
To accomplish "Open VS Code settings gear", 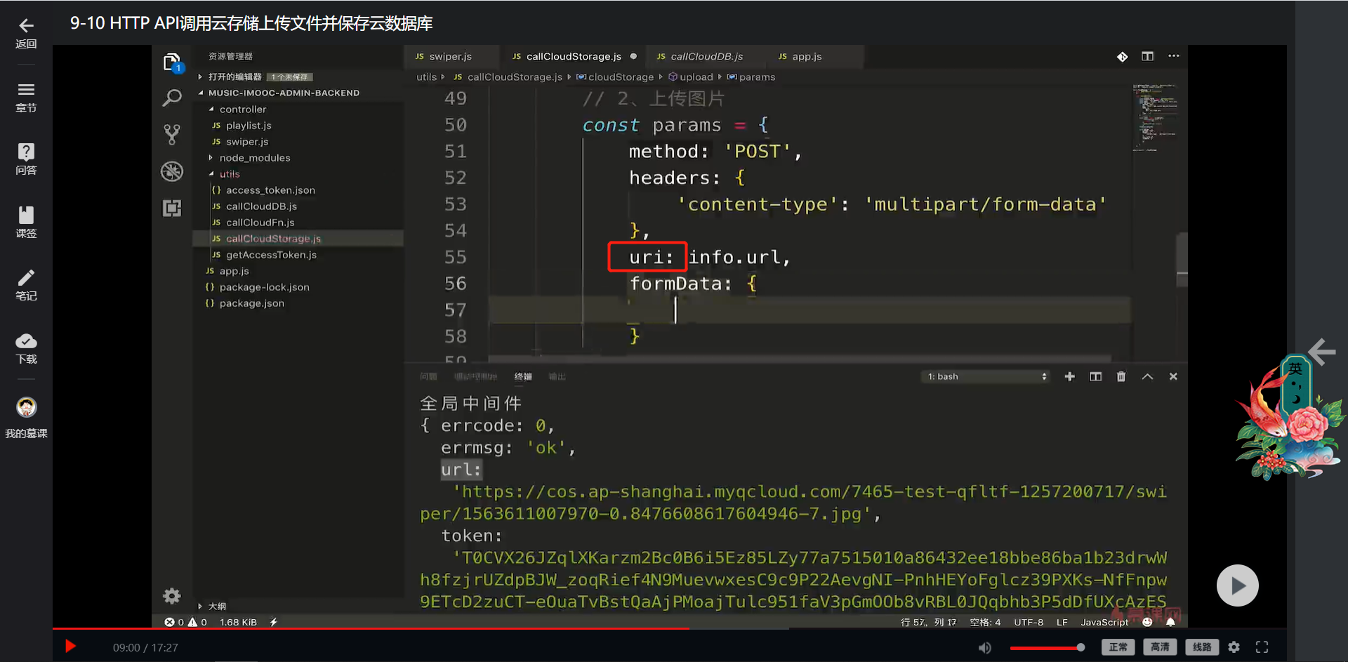I will pyautogui.click(x=172, y=596).
